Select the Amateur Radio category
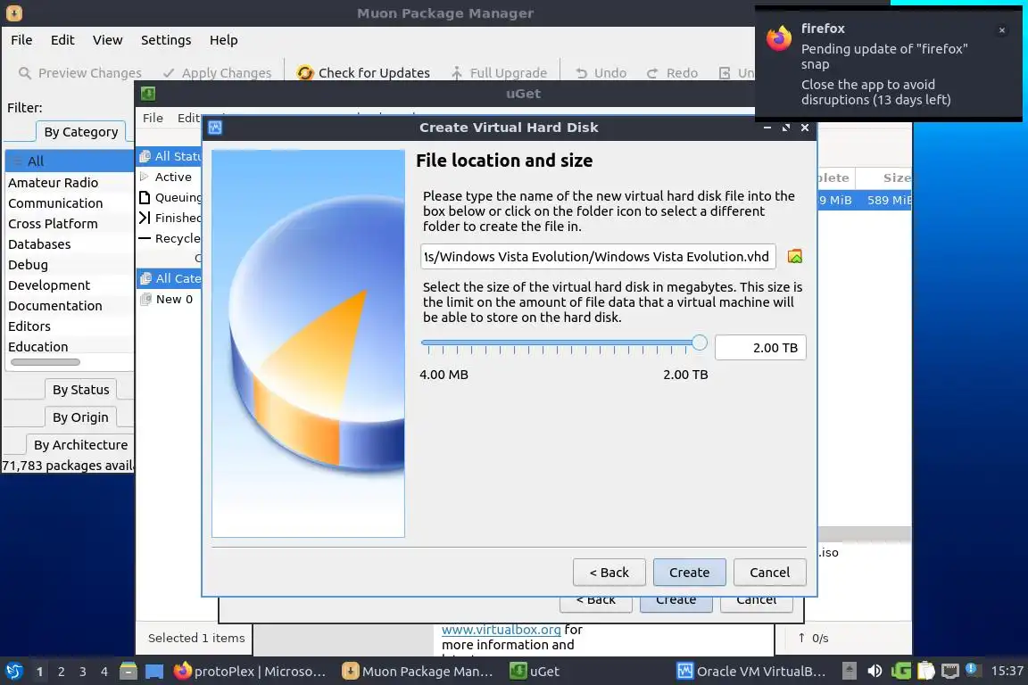The width and height of the screenshot is (1028, 685). tap(70, 182)
